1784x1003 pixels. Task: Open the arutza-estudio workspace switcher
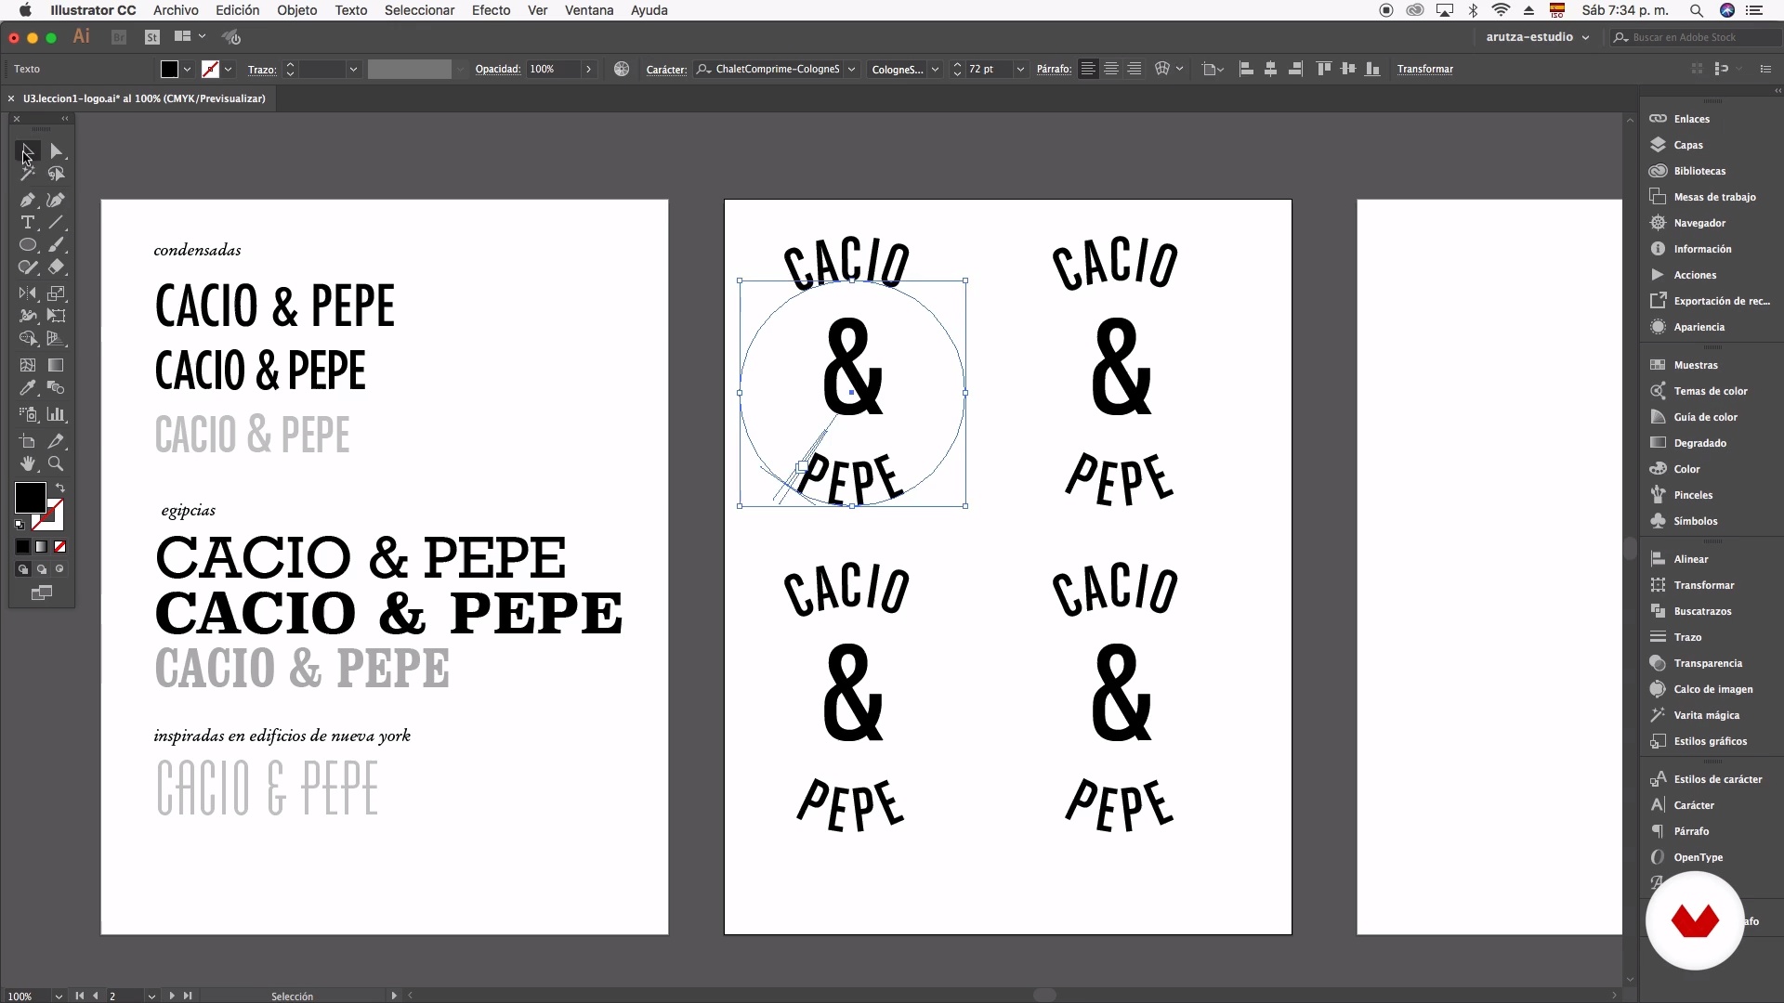tap(1537, 37)
